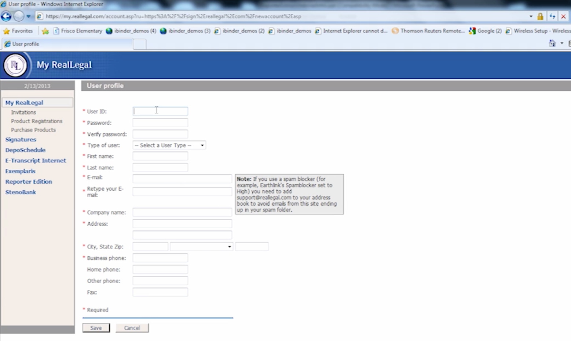
Task: Open the Google (2) favorites bookmark
Action: tap(485, 31)
